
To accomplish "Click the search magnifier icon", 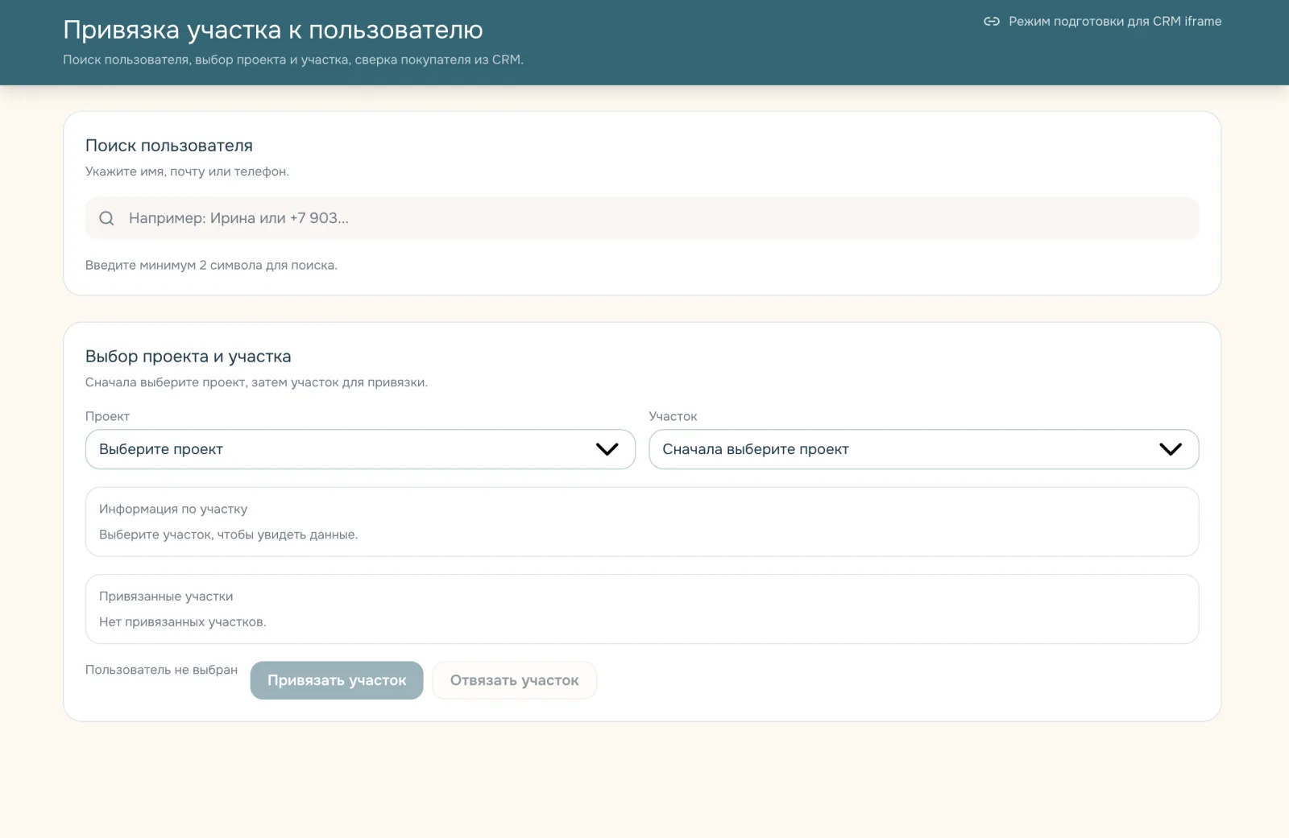I will 106,218.
